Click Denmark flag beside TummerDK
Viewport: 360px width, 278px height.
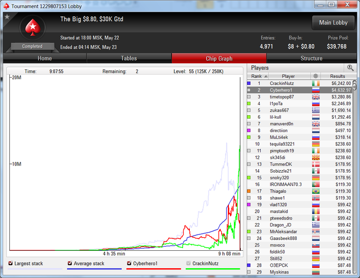(316, 164)
